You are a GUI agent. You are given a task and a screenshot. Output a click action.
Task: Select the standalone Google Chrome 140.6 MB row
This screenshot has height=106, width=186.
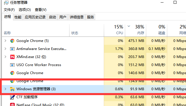tap(94, 73)
